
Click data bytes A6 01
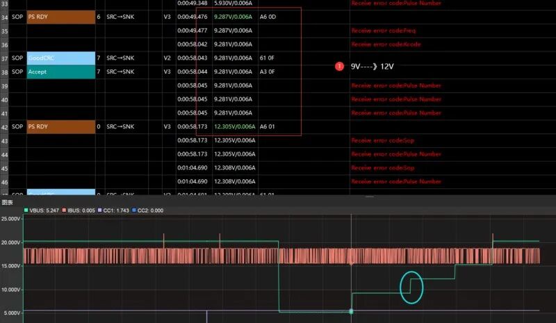267,126
